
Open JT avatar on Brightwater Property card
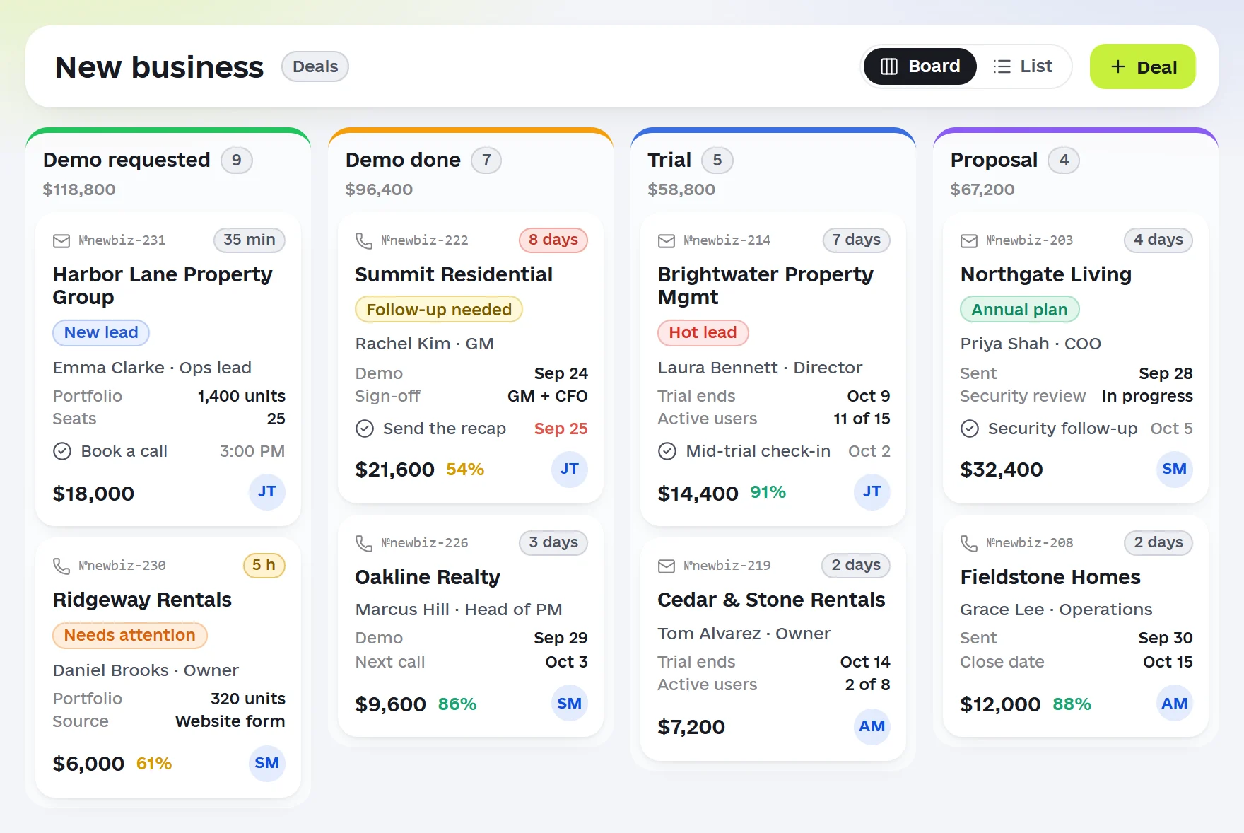click(x=872, y=492)
